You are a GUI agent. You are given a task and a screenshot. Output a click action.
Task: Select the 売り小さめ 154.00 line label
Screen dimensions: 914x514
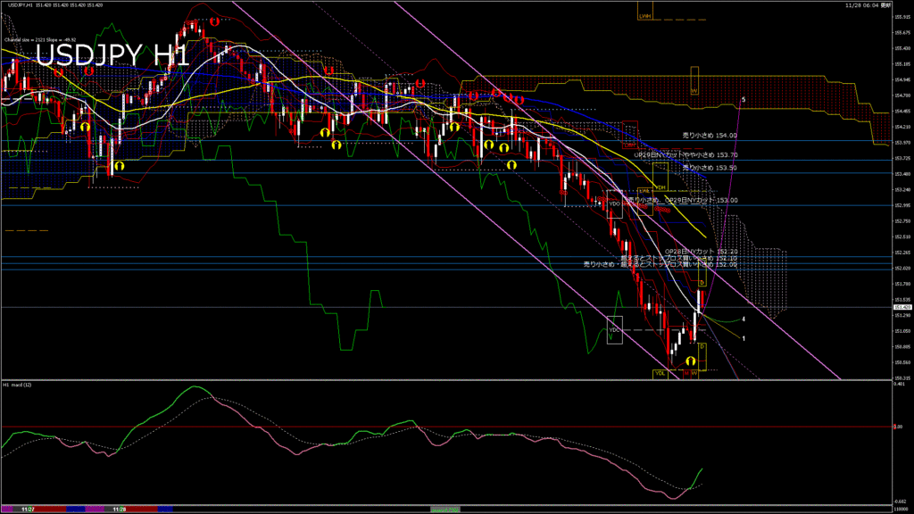click(x=710, y=136)
